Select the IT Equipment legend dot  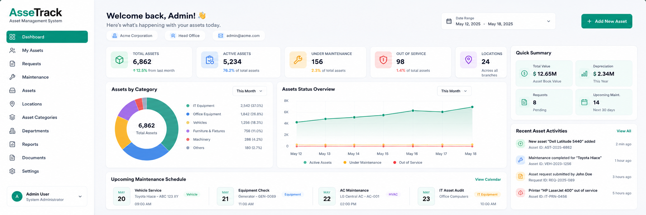188,106
